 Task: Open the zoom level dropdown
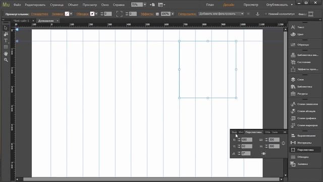click(x=145, y=5)
